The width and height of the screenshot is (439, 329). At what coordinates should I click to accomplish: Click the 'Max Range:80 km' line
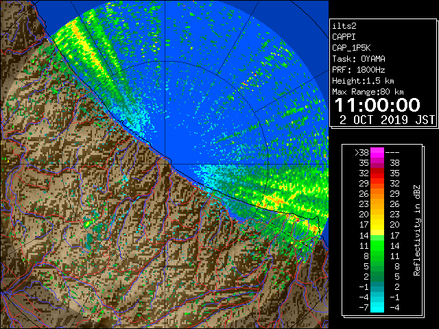coord(368,92)
